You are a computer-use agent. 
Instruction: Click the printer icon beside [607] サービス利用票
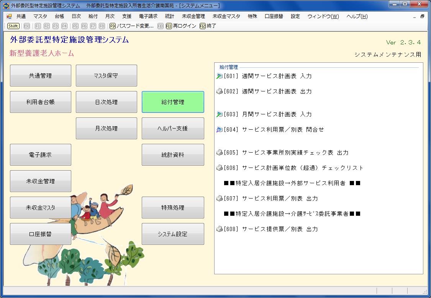tap(220, 199)
